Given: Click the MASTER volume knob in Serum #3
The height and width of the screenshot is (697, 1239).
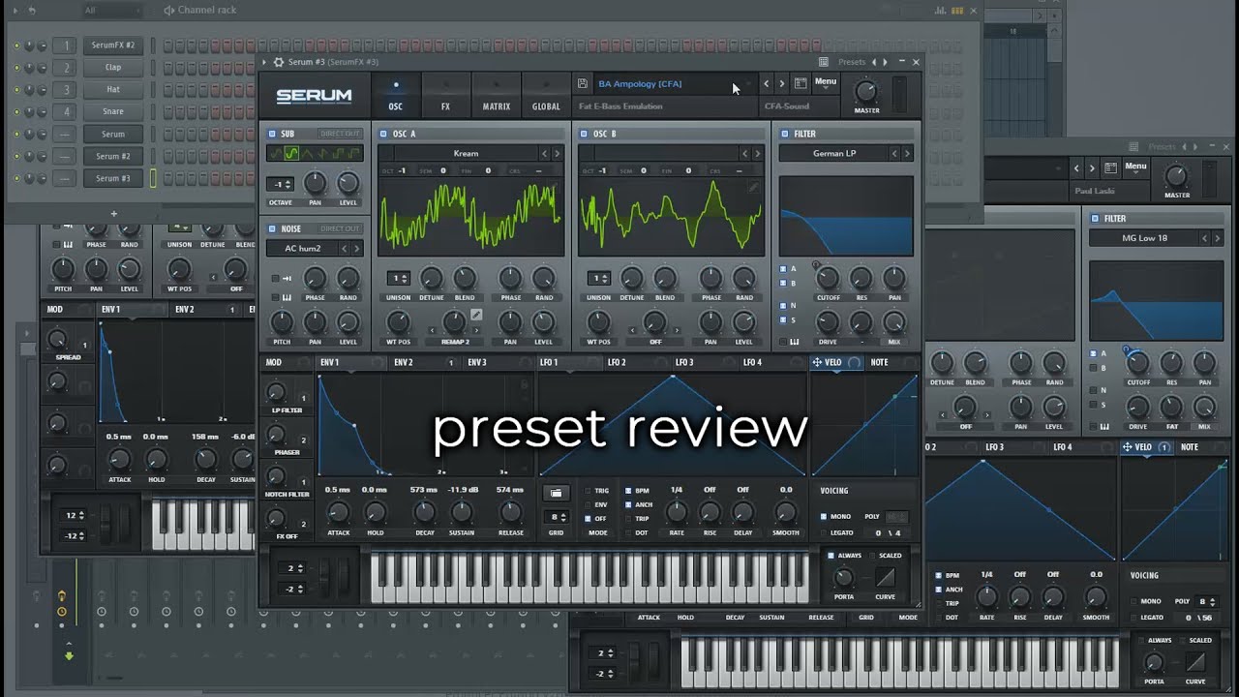Looking at the screenshot, I should click(866, 92).
